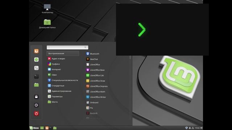Image resolution: width=232 pixels, height=130 pixels.
Task: Open the clock calendar at 15:04
Action: [197, 128]
